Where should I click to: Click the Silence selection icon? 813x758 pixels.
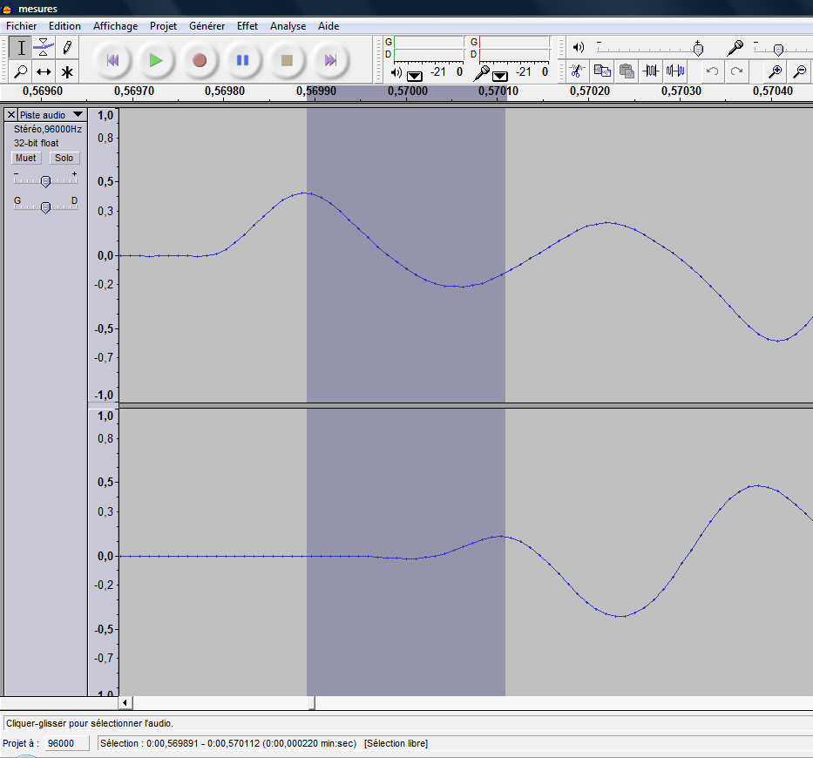pyautogui.click(x=675, y=71)
